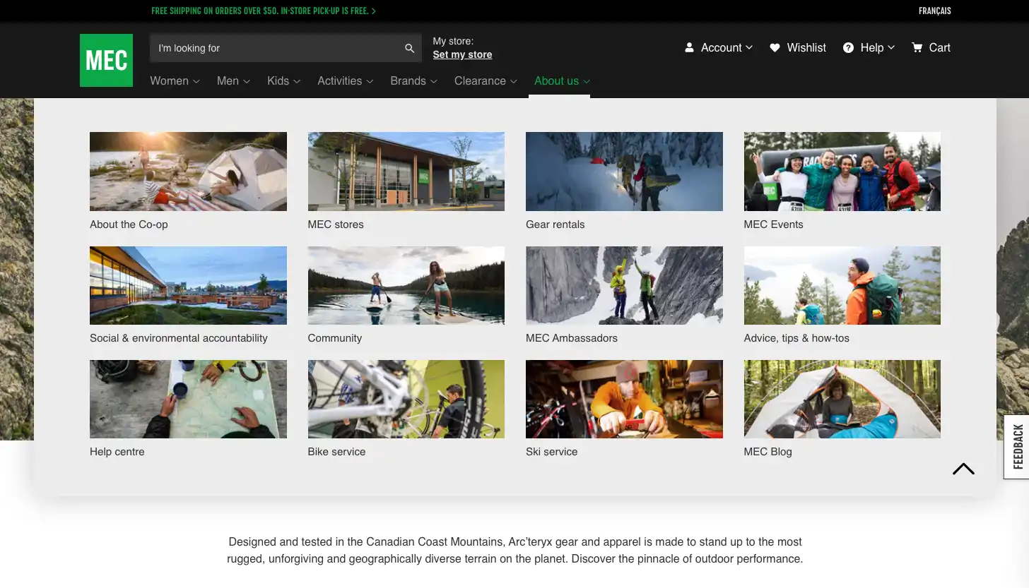Open the Help centre map image

click(188, 399)
